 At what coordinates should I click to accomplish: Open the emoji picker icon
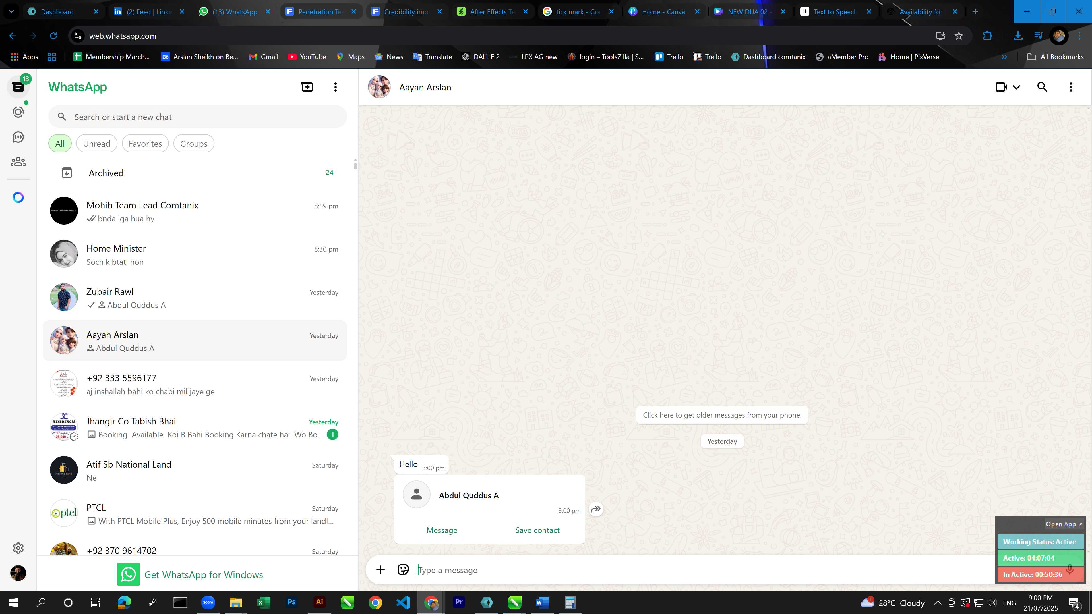tap(403, 570)
